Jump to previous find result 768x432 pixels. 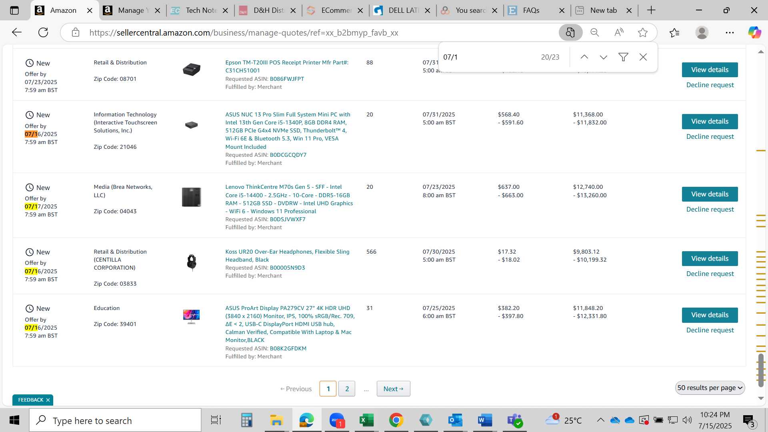tap(584, 57)
